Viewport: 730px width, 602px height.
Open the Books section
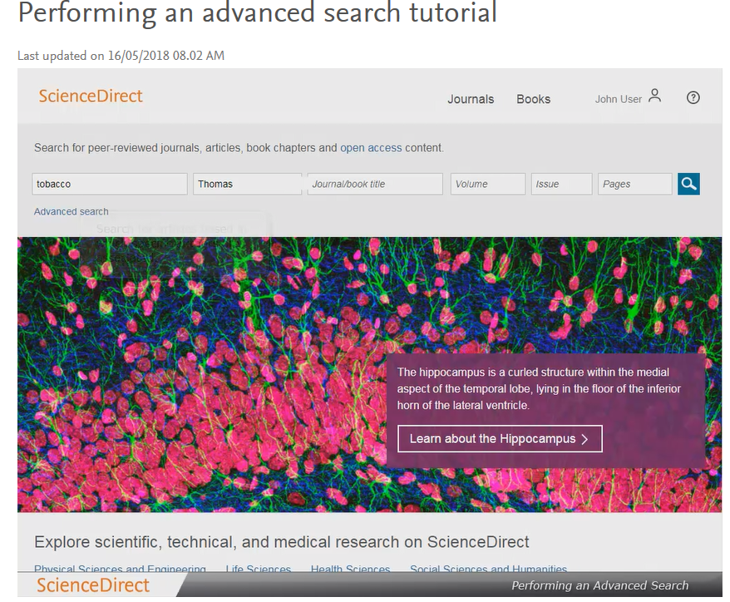(533, 99)
